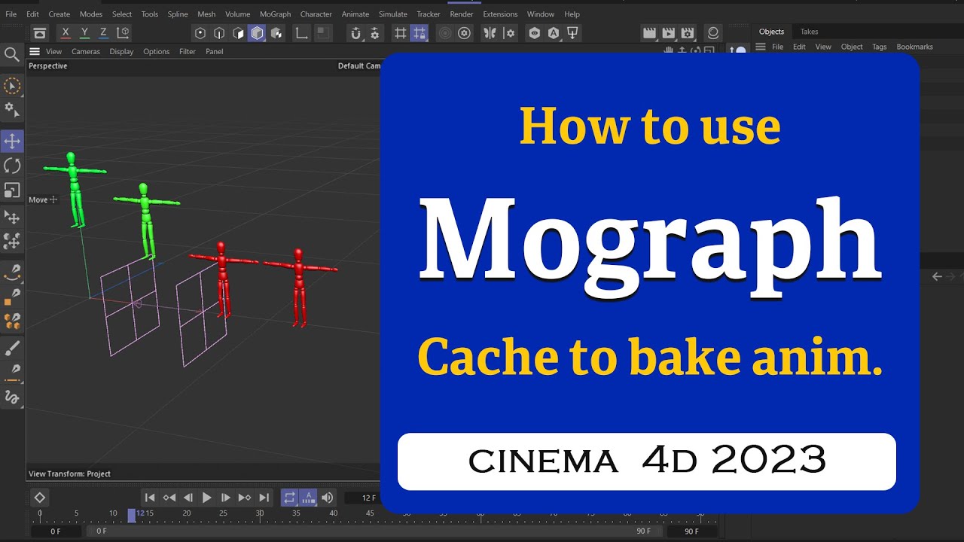The width and height of the screenshot is (964, 542).
Task: Switch to Points mode icon
Action: (200, 33)
